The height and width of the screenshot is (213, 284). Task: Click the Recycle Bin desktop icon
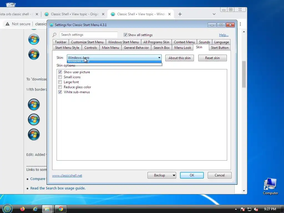click(11, 4)
